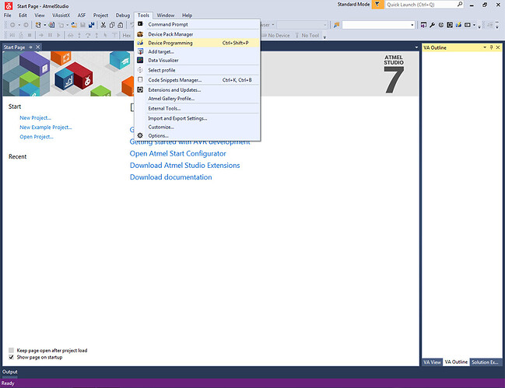Click the Navigate Forward toolbar icon

pyautogui.click(x=26, y=25)
